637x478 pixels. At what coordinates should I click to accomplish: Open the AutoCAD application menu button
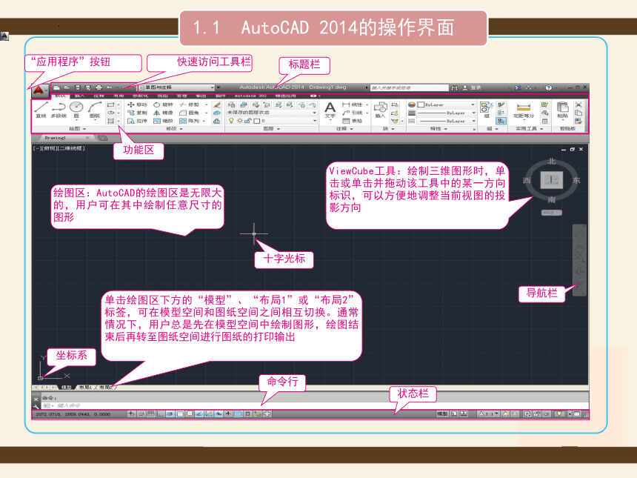tap(39, 90)
